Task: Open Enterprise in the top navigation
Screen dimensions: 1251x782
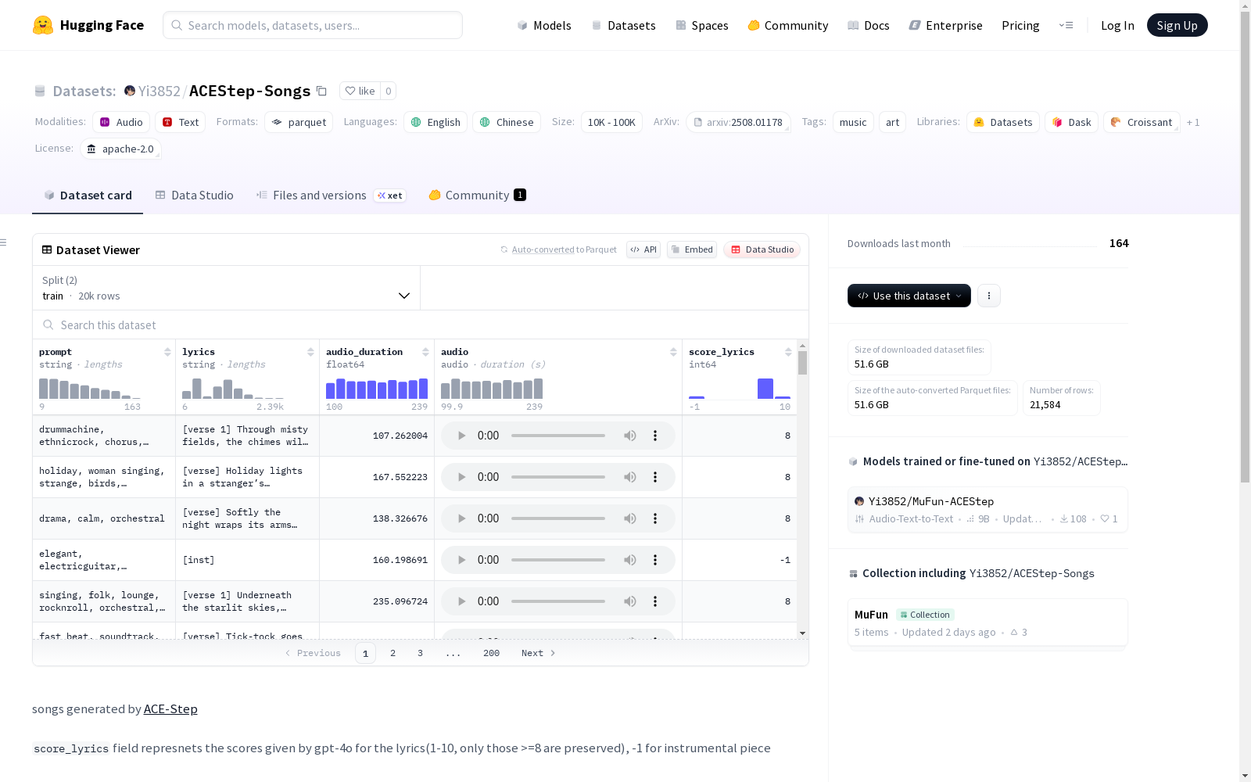Action: (945, 25)
